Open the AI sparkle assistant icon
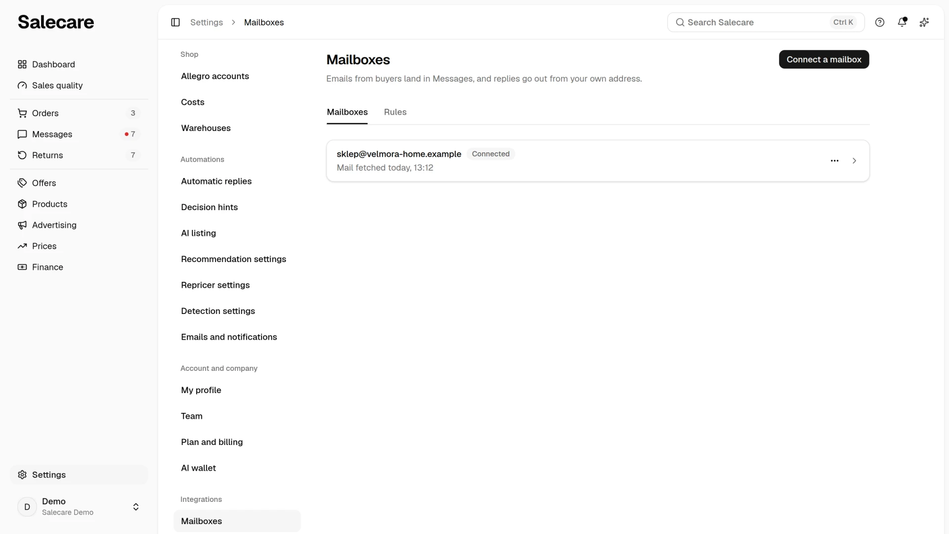Image resolution: width=949 pixels, height=534 pixels. (x=924, y=22)
